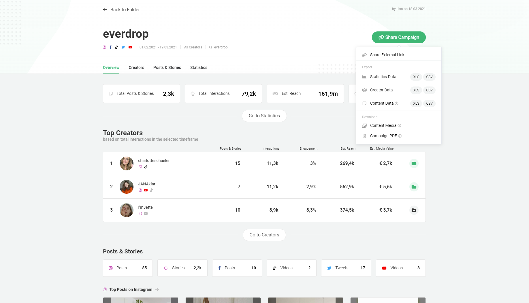The image size is (529, 303).
Task: Click charlotteschueler's TikTok icon
Action: tap(146, 167)
